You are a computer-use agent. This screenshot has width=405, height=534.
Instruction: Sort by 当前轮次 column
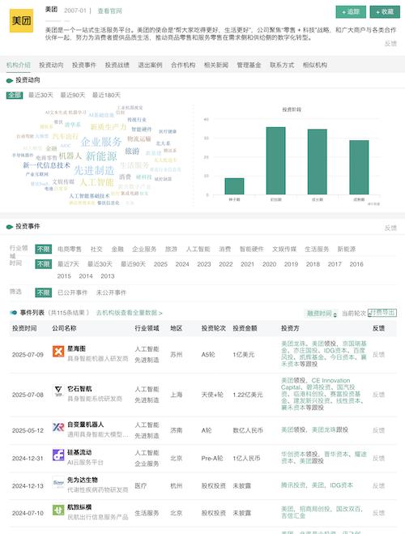point(354,314)
